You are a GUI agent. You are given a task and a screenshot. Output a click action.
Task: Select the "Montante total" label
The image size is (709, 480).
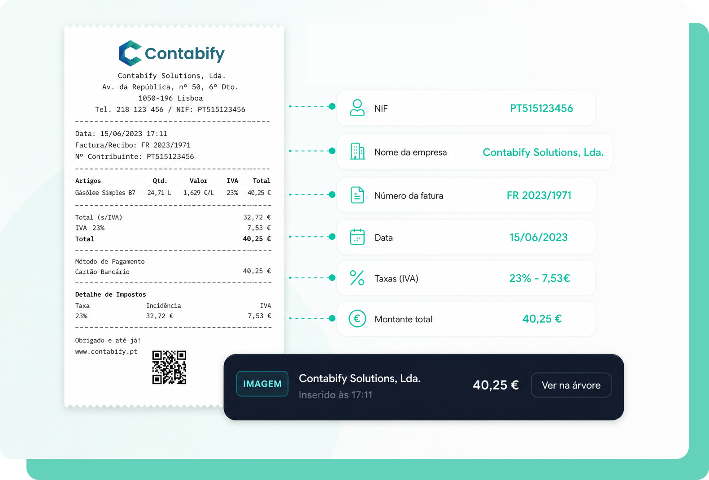point(404,319)
